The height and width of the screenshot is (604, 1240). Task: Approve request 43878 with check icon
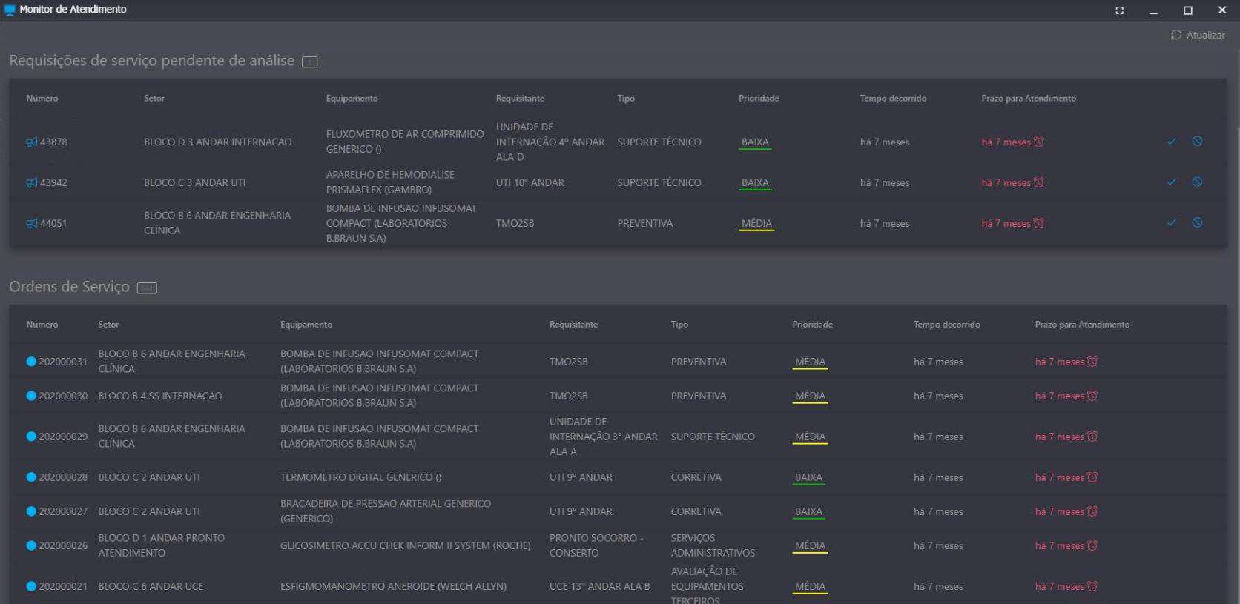[1171, 142]
